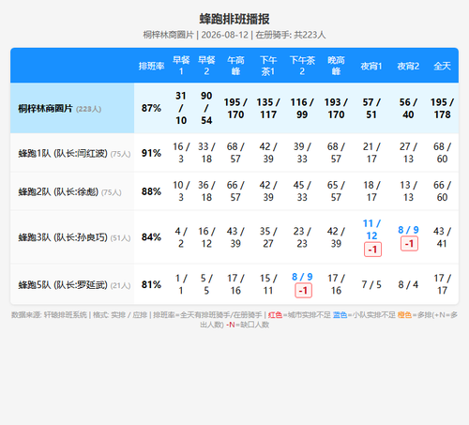Click 蜂跑5队 全天 value 17 / 17
The width and height of the screenshot is (469, 425).
[442, 284]
